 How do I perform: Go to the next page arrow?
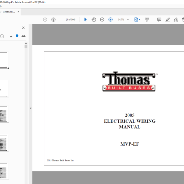coord(53,20)
